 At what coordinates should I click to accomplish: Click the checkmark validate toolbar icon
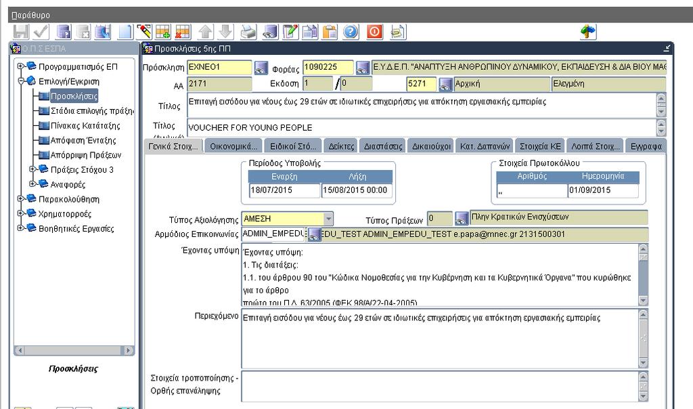pyautogui.click(x=41, y=32)
